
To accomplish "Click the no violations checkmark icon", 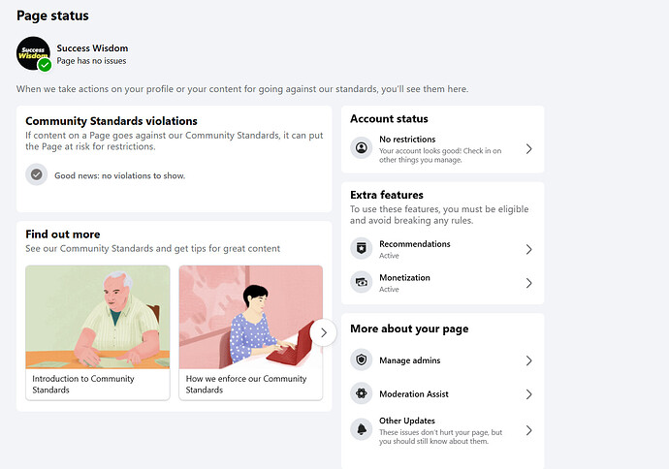I will [x=36, y=175].
